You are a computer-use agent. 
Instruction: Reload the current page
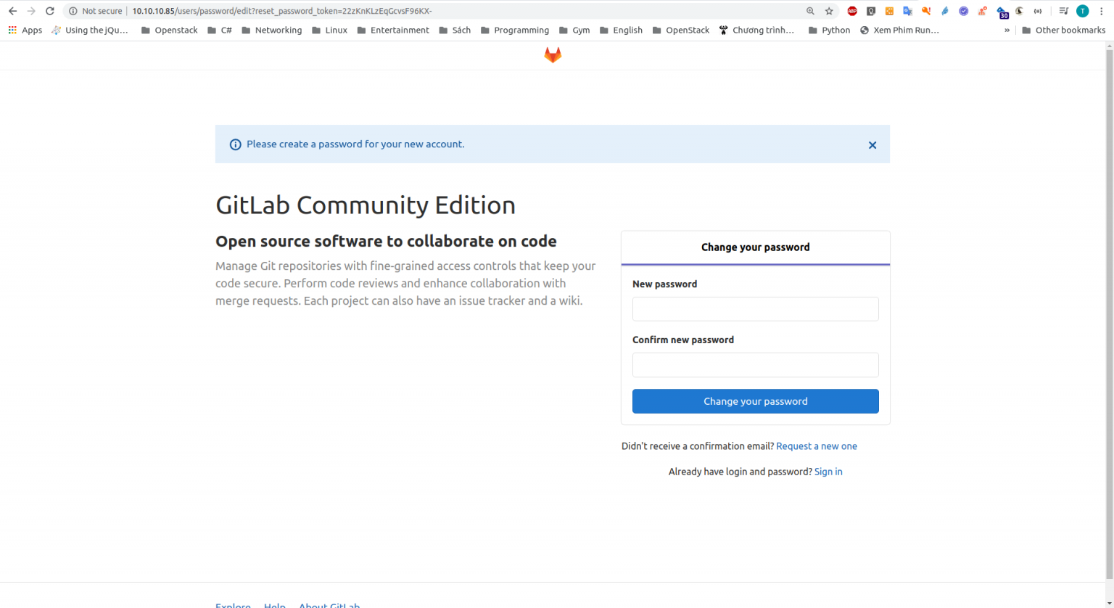50,11
